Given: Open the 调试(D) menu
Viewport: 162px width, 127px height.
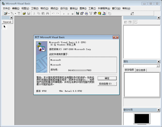Looking at the screenshot, I should pos(54,8).
